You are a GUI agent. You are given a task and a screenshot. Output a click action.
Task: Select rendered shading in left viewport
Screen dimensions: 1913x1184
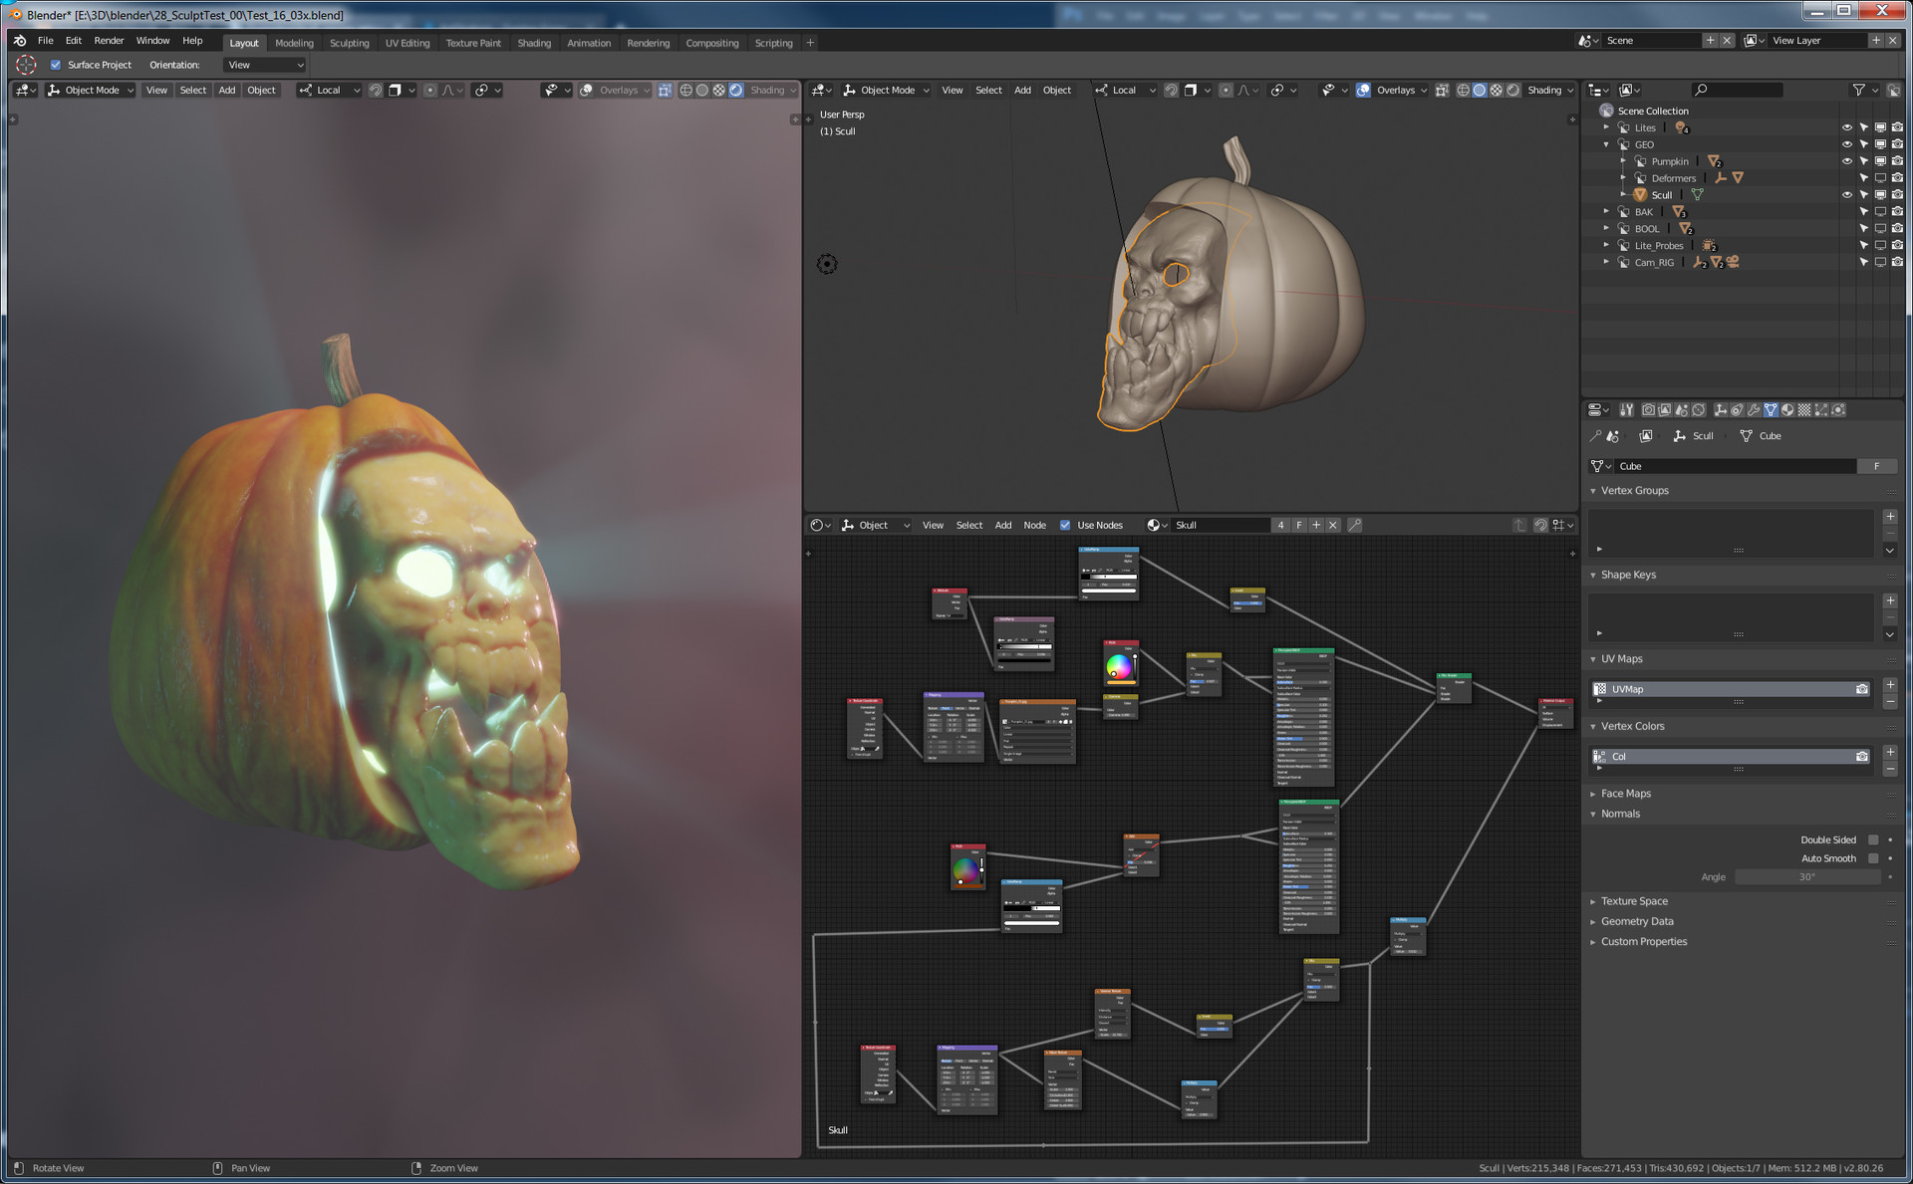[x=736, y=90]
